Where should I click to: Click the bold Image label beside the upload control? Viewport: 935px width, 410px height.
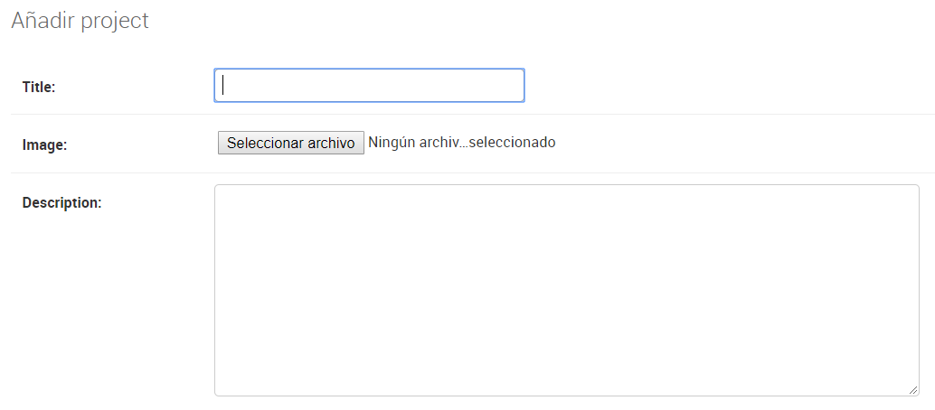click(x=44, y=144)
